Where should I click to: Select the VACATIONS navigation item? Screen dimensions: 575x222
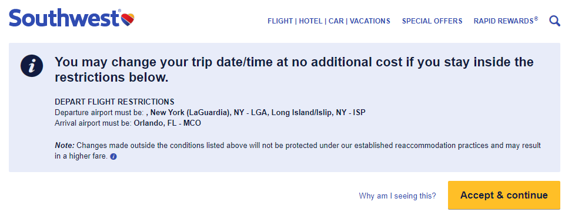click(x=370, y=21)
